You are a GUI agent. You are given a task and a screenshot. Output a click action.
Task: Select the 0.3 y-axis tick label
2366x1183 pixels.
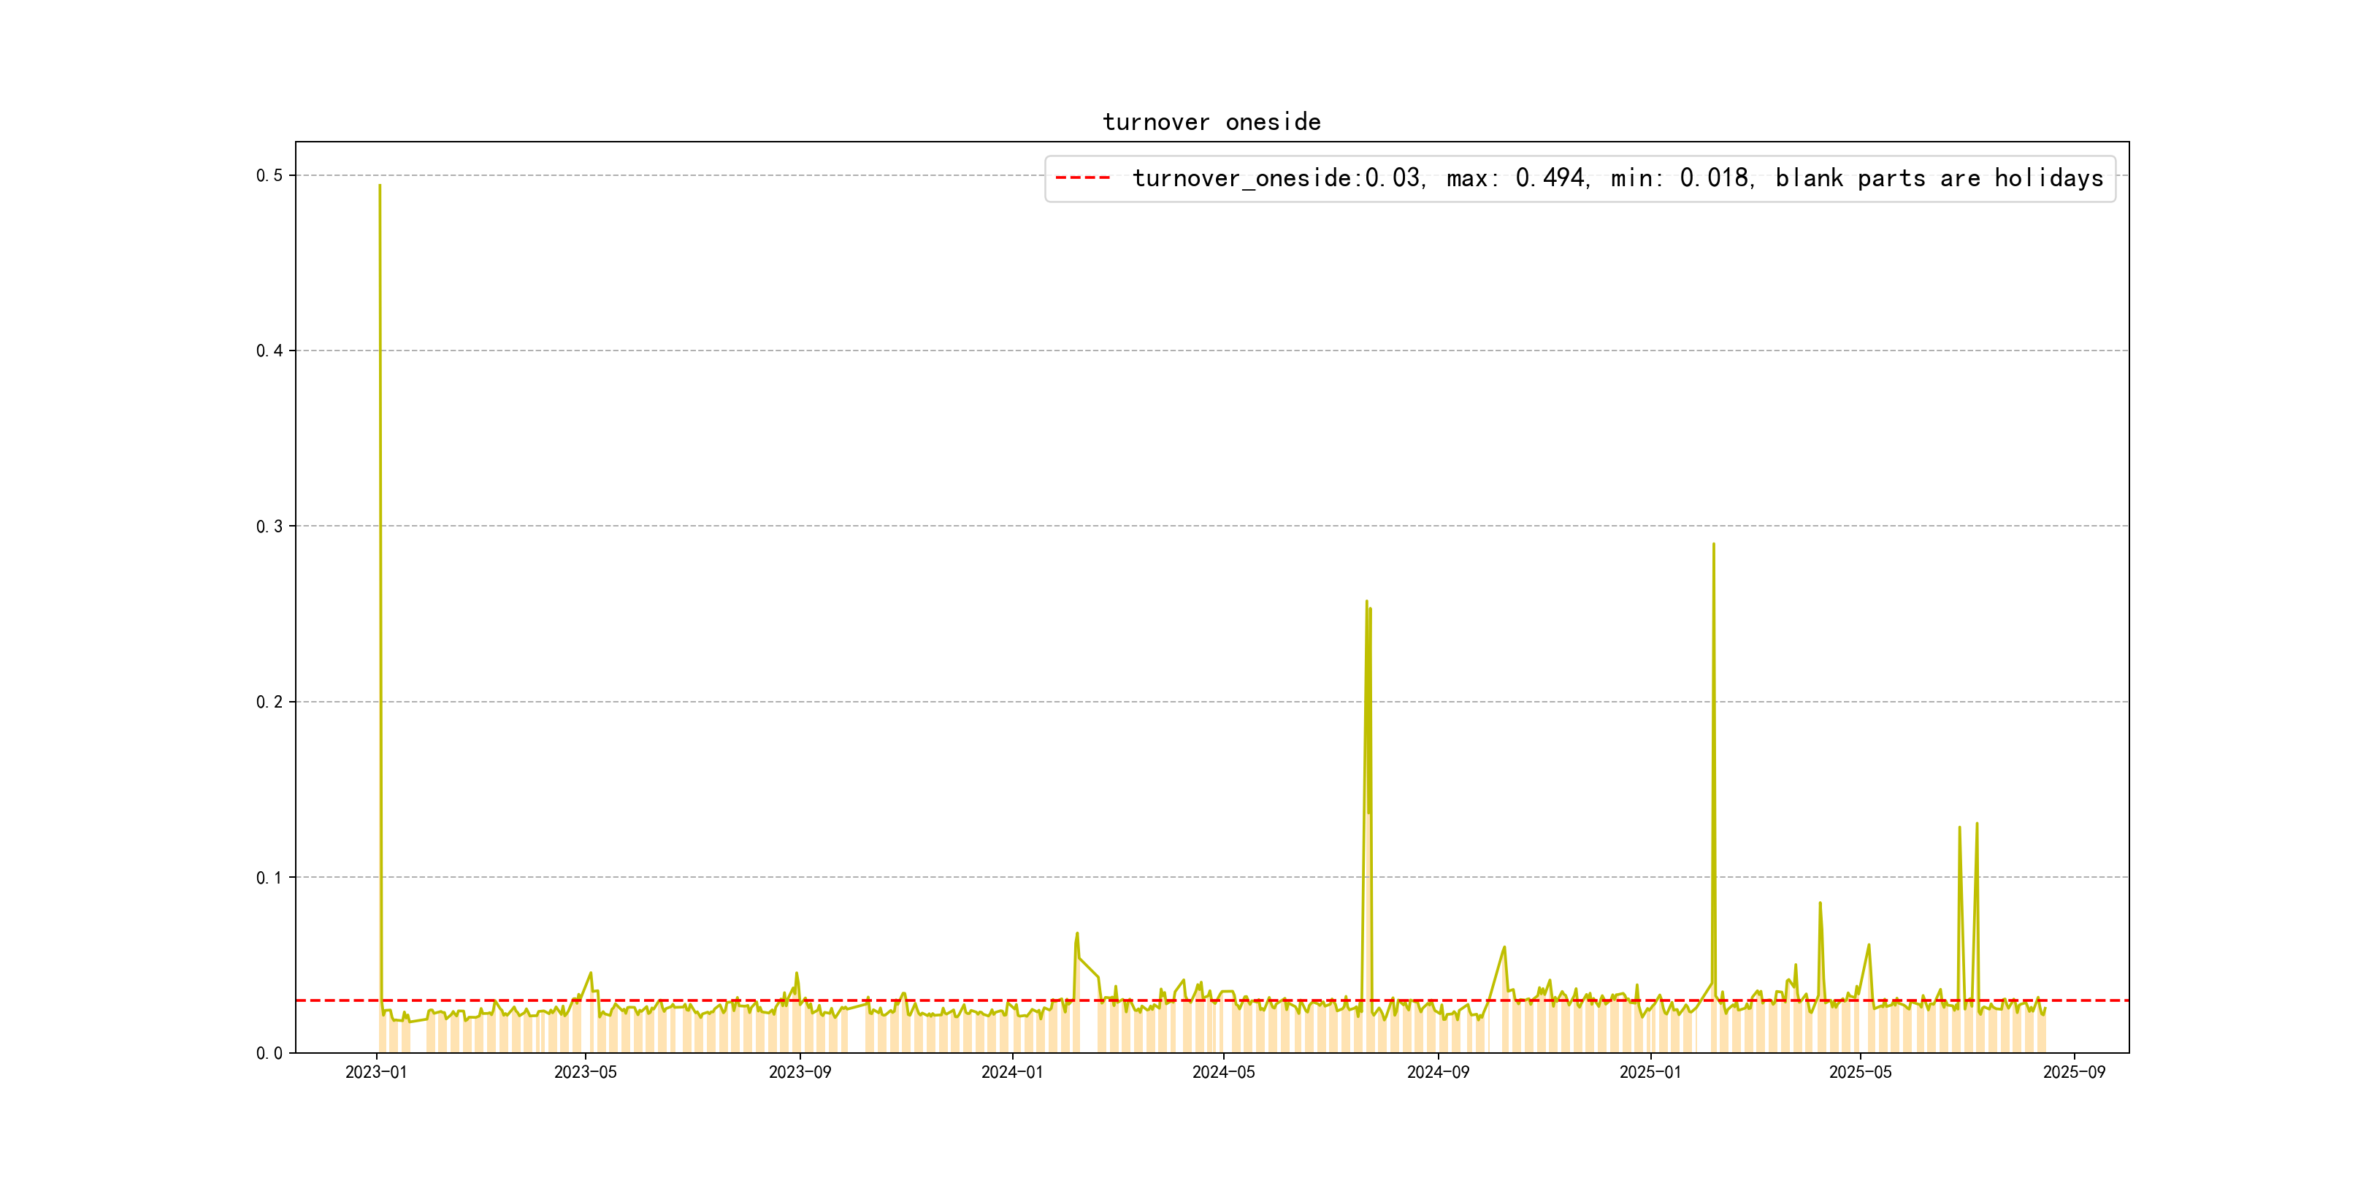coord(269,527)
